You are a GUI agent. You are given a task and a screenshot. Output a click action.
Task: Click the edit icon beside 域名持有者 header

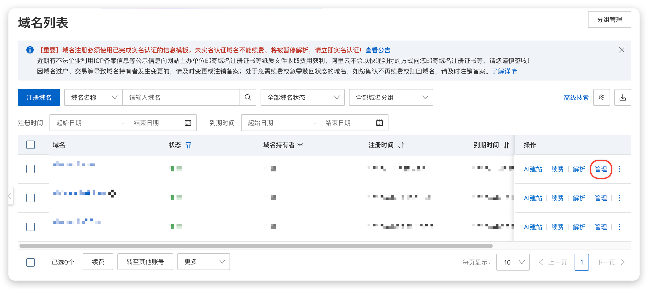pyautogui.click(x=300, y=145)
